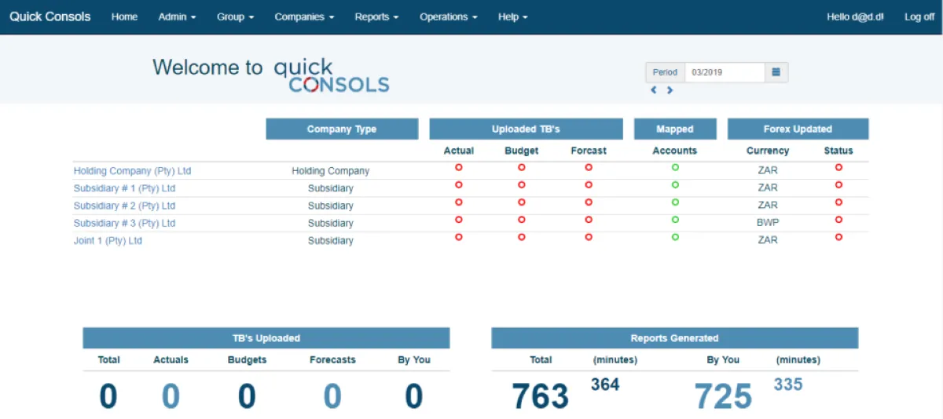Click the Forex Updated header
This screenshot has height=419, width=943.
[798, 129]
